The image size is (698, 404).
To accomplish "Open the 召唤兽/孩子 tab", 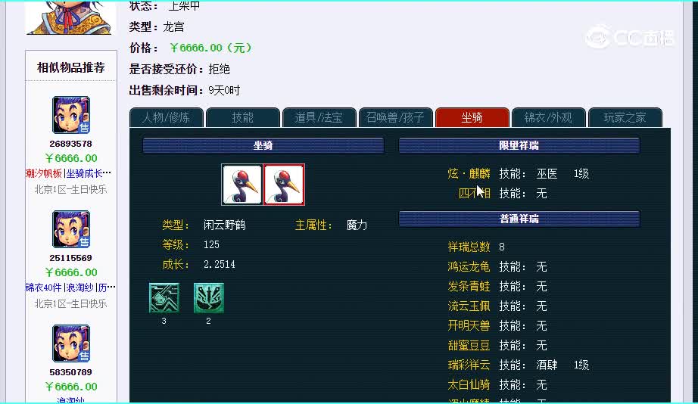I will click(x=396, y=117).
